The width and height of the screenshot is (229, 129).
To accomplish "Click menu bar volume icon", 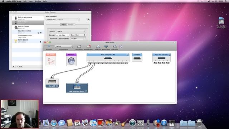I will click(209, 1).
